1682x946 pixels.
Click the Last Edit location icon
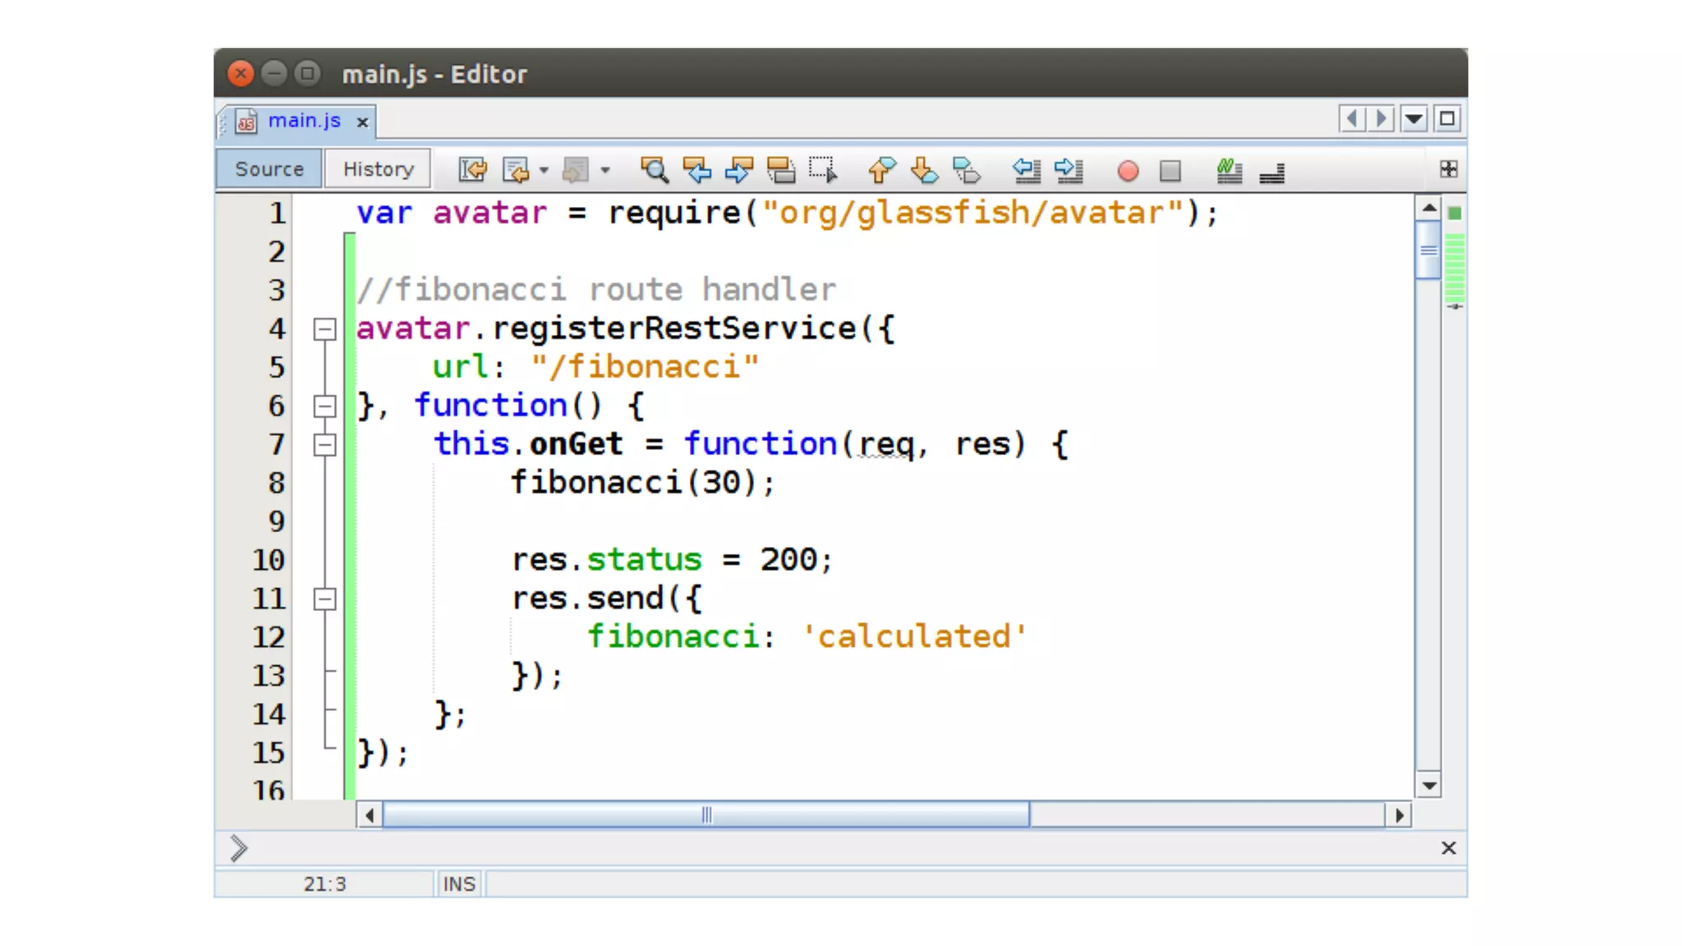pos(473,170)
